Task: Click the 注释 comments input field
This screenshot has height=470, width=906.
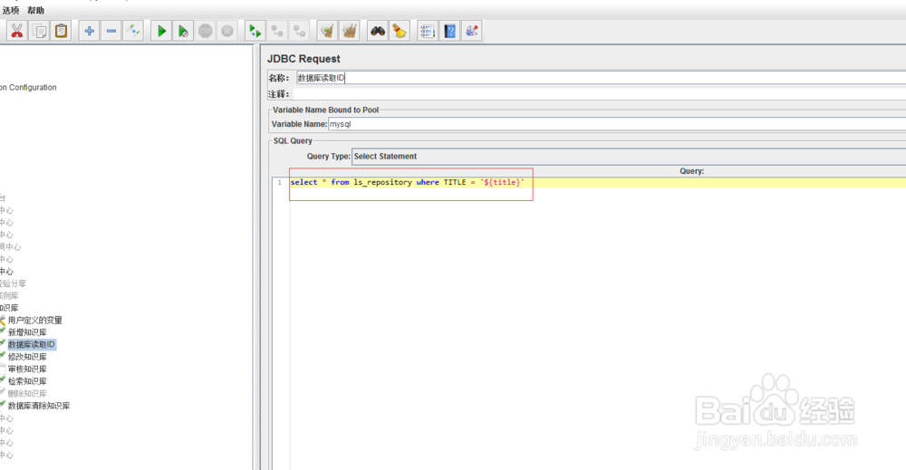Action: point(599,94)
